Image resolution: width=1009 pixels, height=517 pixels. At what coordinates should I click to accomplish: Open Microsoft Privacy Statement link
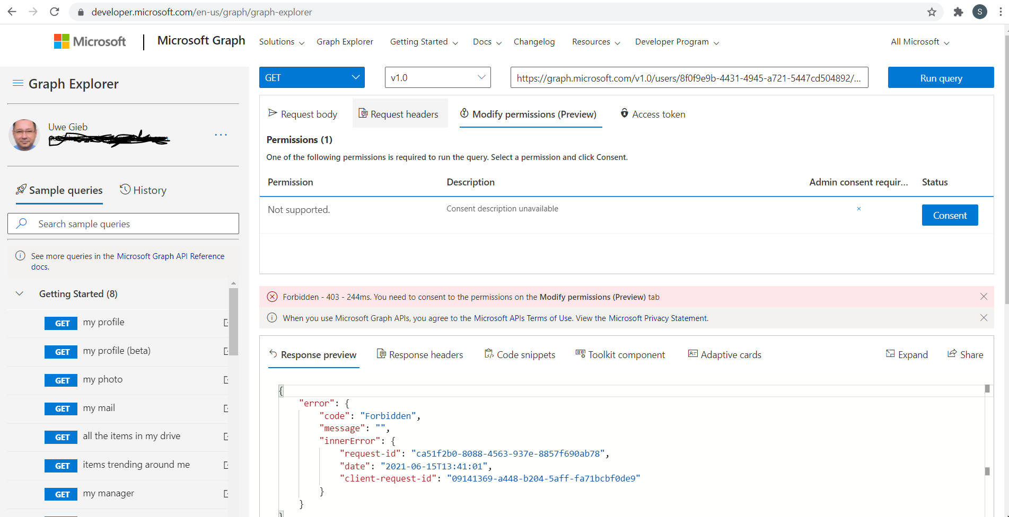[x=658, y=318]
